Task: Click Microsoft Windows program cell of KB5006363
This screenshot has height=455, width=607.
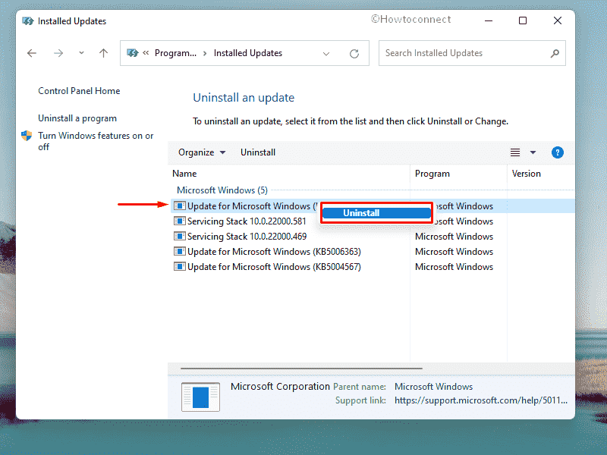Action: pos(454,252)
